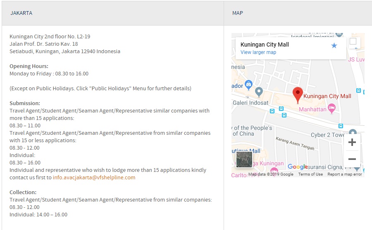
Task: Click the Google logo on the map
Action: pyautogui.click(x=298, y=167)
